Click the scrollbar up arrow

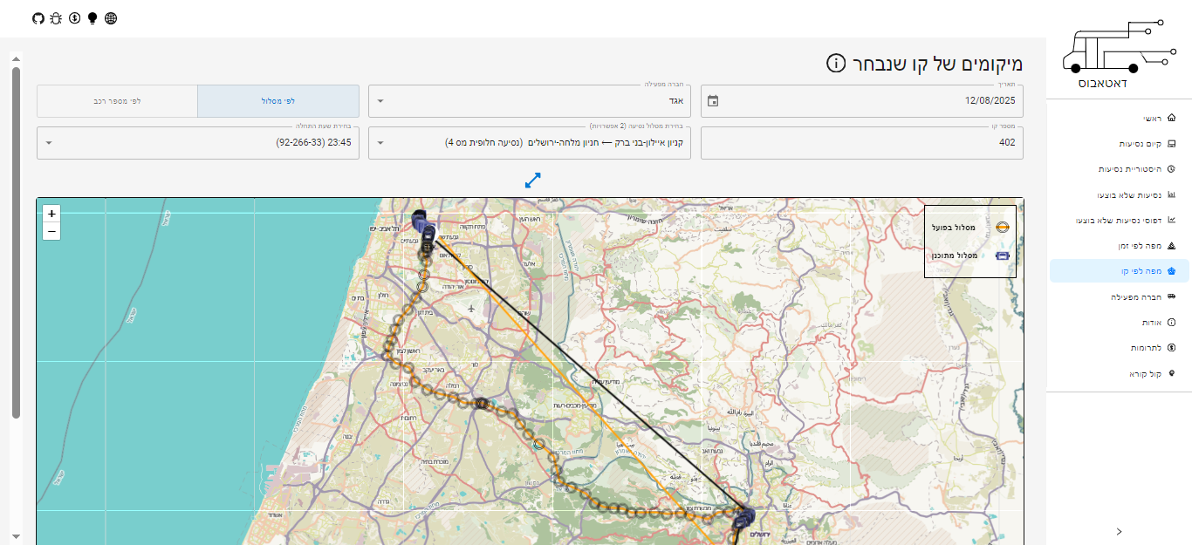point(16,59)
